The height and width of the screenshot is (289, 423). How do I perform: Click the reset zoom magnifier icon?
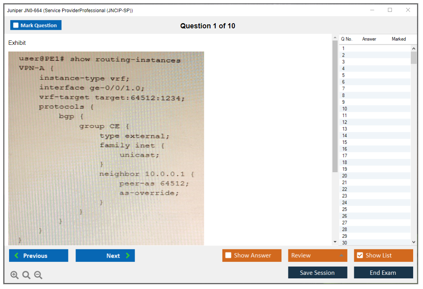click(x=26, y=275)
